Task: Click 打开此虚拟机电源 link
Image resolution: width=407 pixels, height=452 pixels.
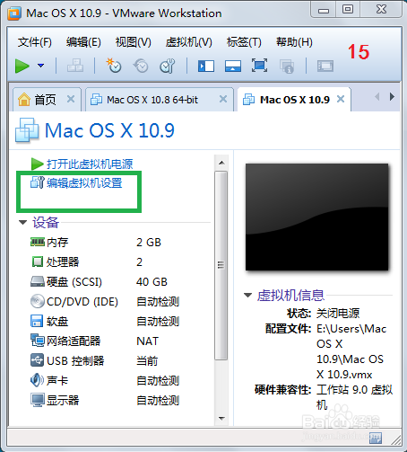Action: (90, 164)
